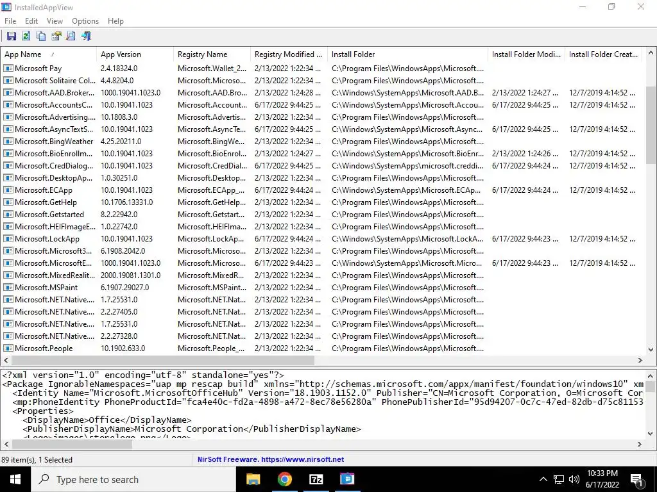
Task: Click the Copy Selected Items toolbar icon
Action: 41,36
